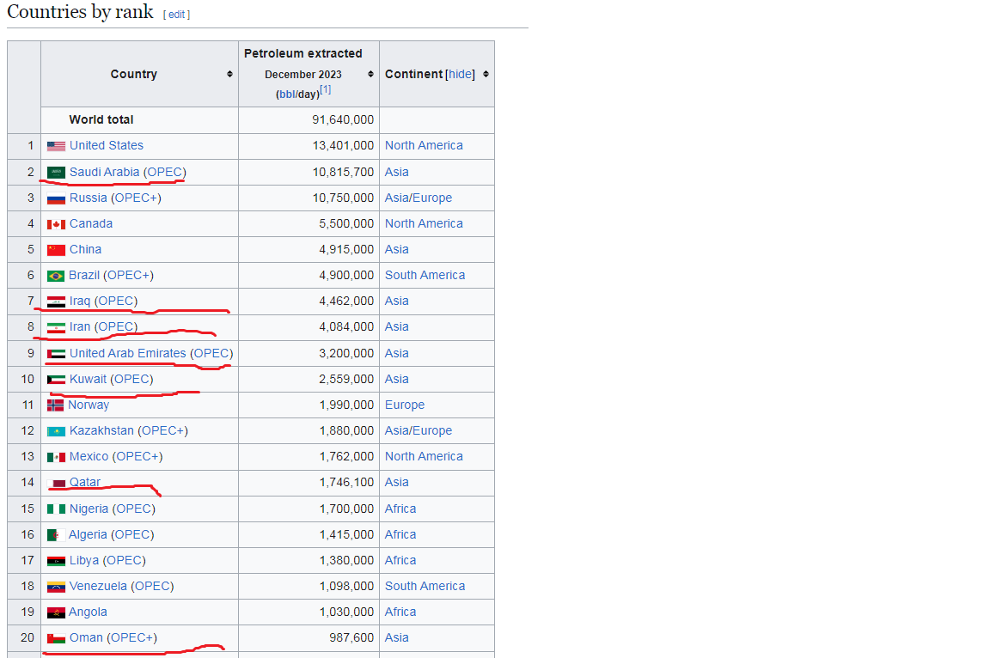Screen dimensions: 990x658
Task: Click the Qatar flag icon
Action: 56,484
